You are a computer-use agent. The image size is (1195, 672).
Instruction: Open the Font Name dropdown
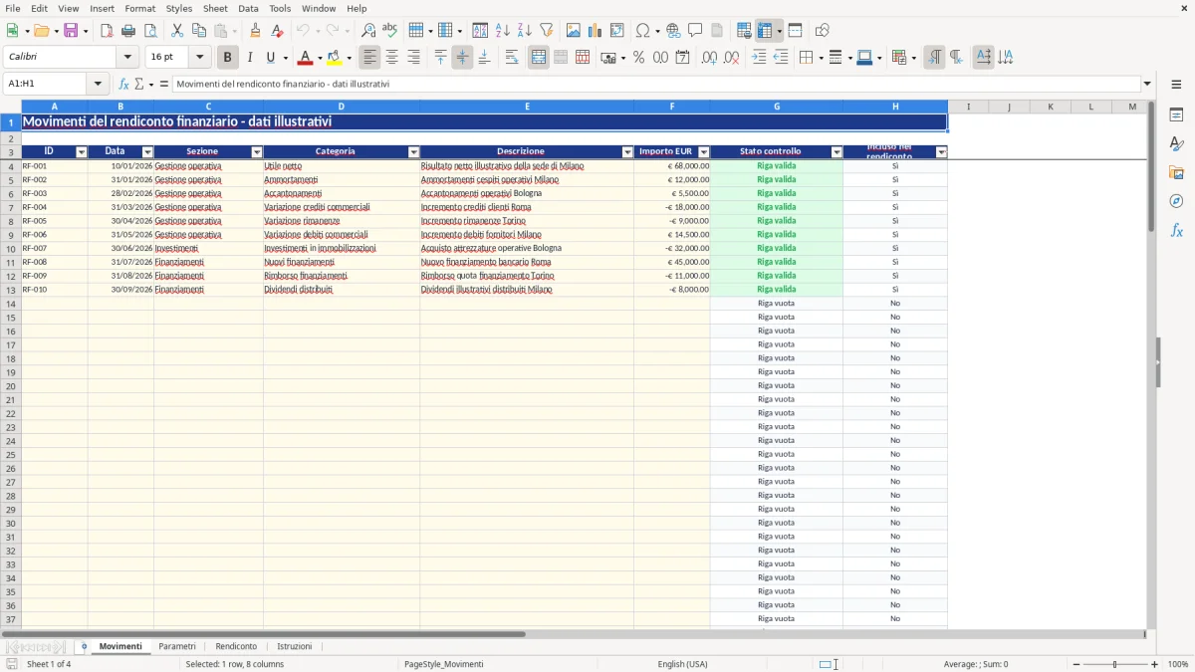click(127, 58)
